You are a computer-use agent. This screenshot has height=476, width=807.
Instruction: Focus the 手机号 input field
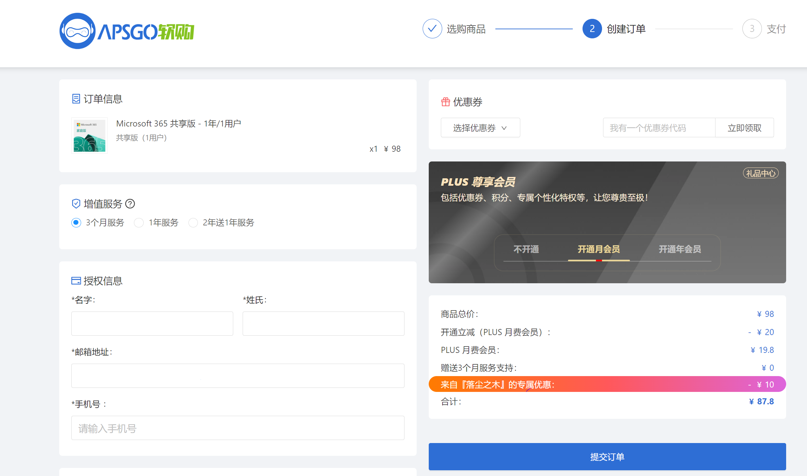click(x=238, y=428)
